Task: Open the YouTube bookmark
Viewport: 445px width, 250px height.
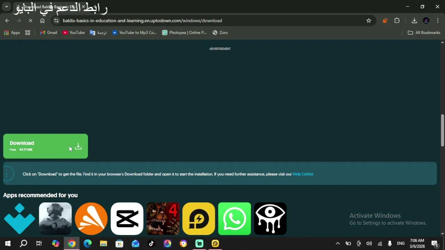Action: tap(74, 33)
